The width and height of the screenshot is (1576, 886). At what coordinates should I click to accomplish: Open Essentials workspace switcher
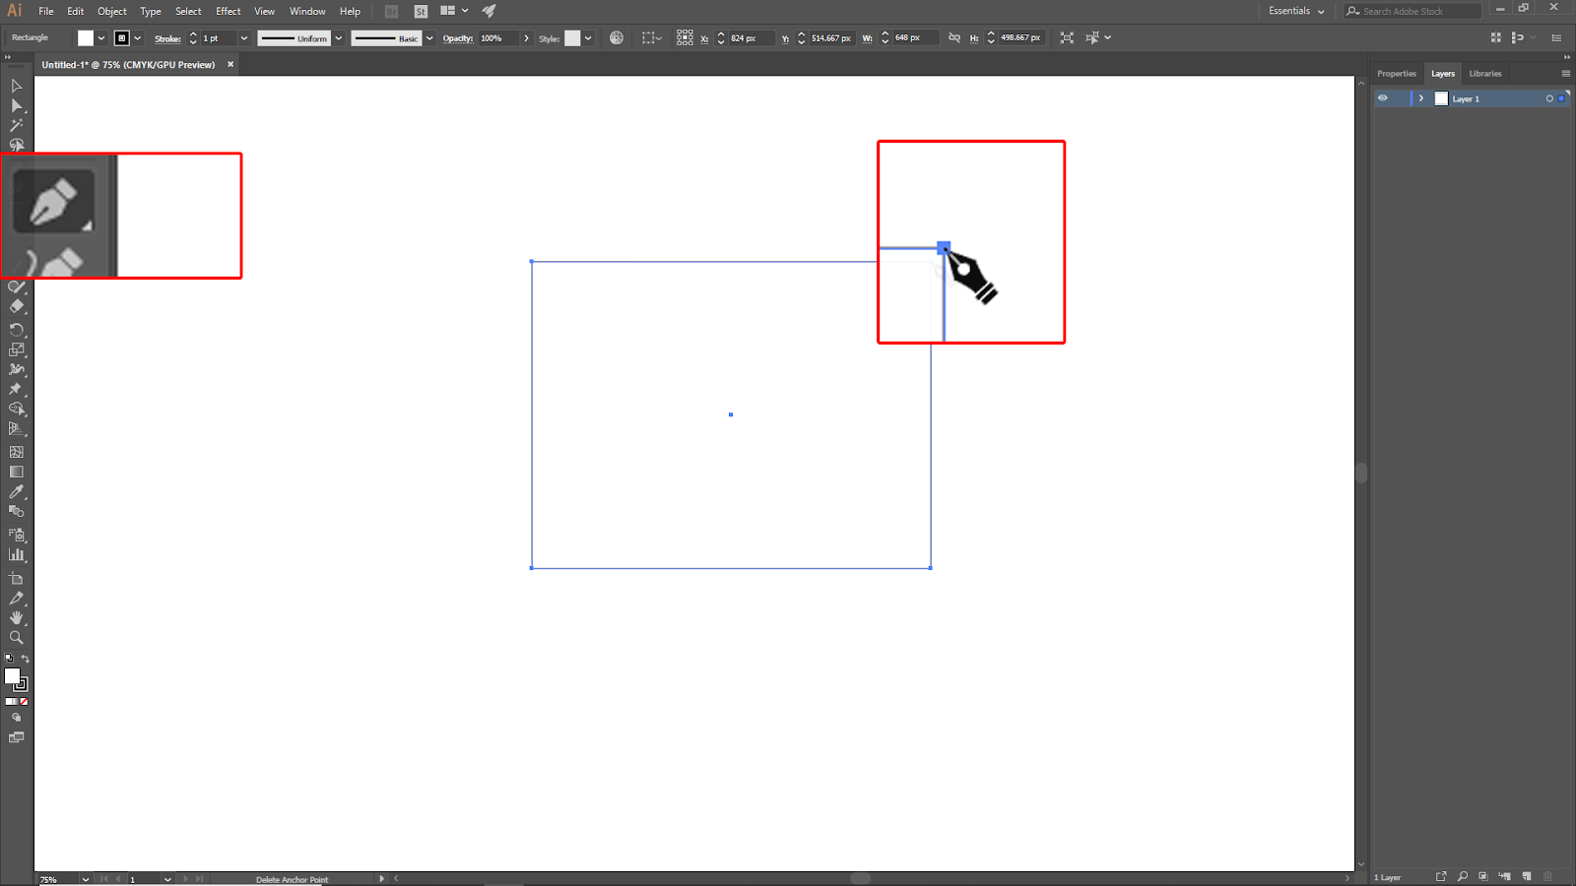coord(1296,11)
